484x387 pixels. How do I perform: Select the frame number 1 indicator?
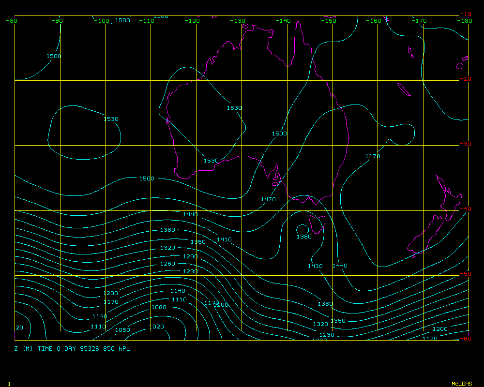pyautogui.click(x=9, y=384)
